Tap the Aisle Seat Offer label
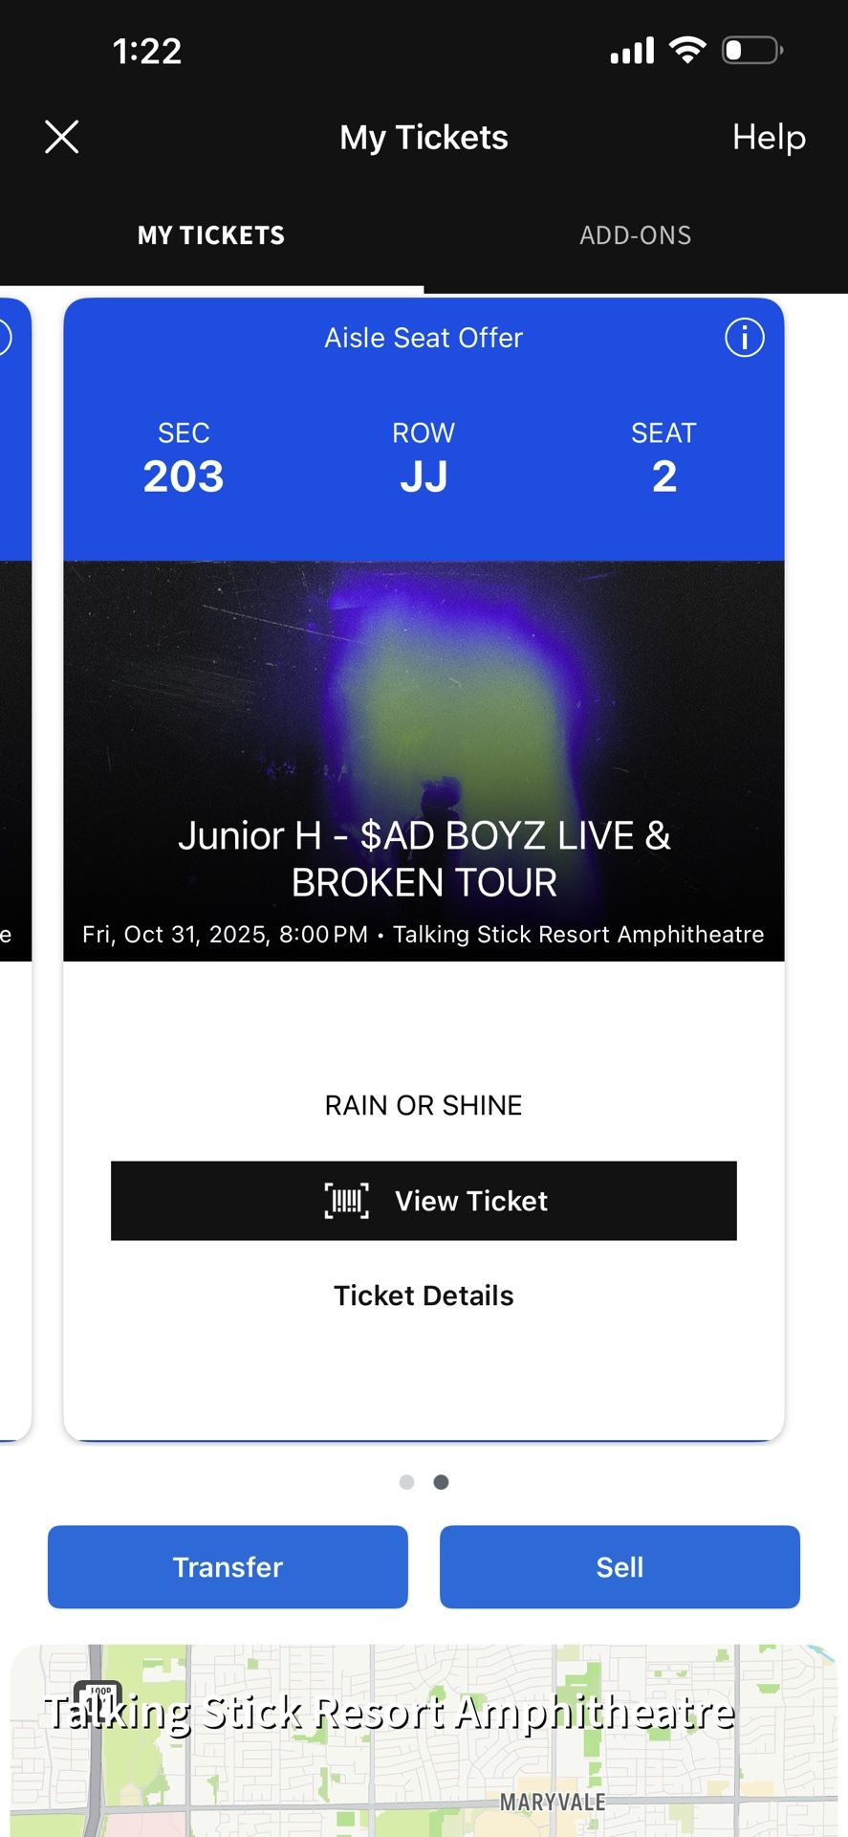 point(424,338)
